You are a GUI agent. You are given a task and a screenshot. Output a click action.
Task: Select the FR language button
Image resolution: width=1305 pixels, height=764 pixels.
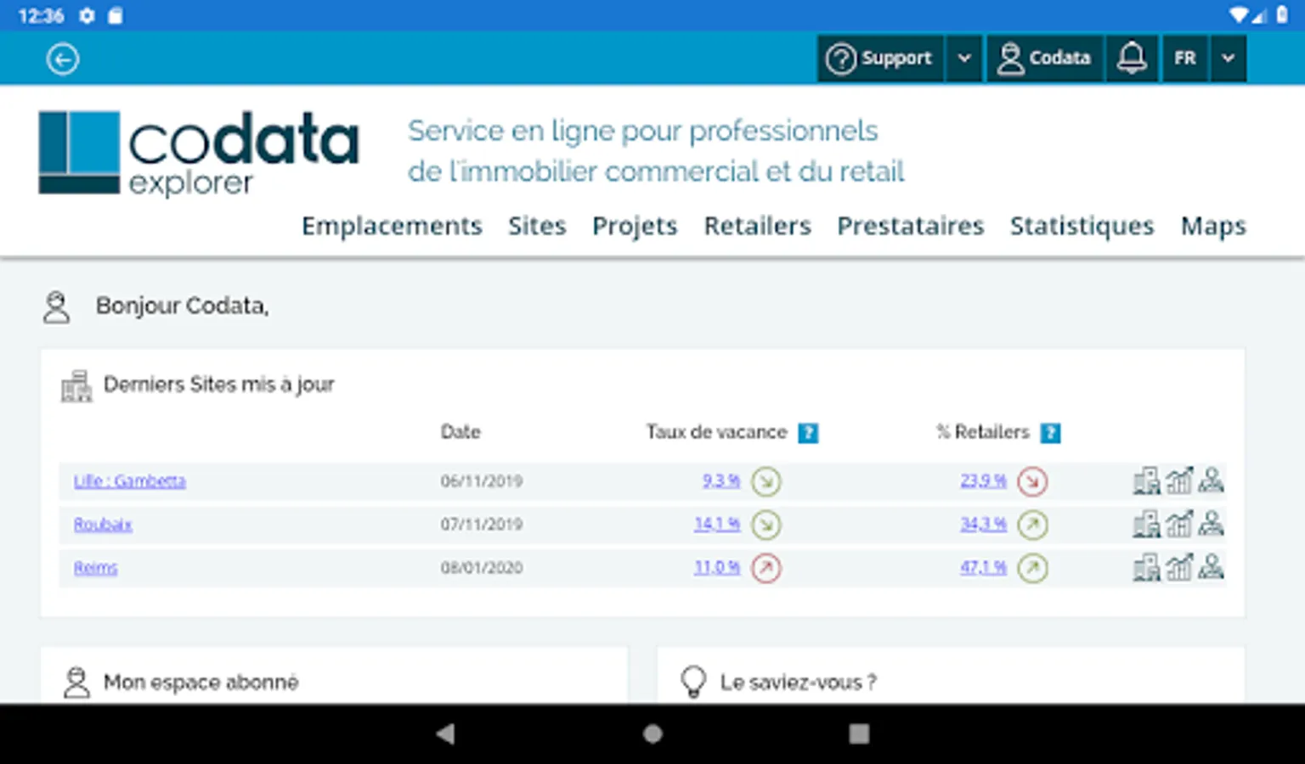(1185, 58)
